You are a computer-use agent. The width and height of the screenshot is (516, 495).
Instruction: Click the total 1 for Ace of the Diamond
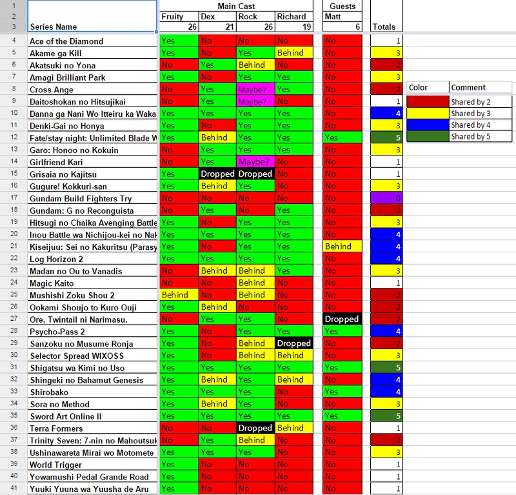point(386,41)
